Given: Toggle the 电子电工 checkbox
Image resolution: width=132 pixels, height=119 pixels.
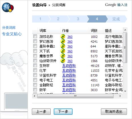Looking at the screenshot, I should (x=35, y=80).
